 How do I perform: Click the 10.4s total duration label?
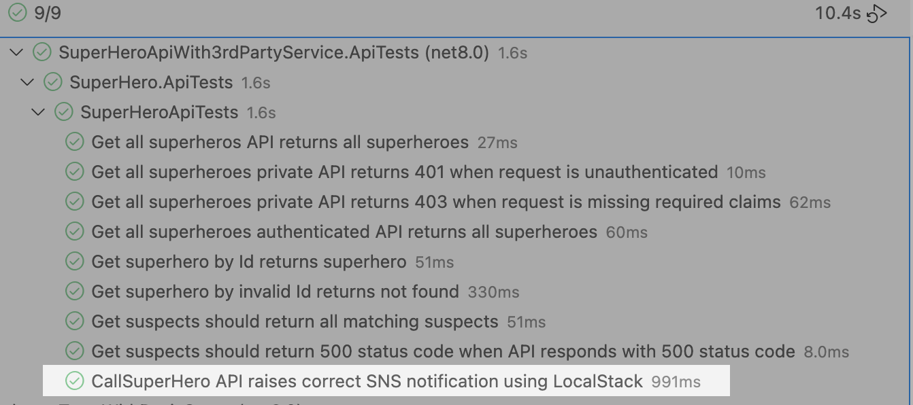click(x=838, y=13)
